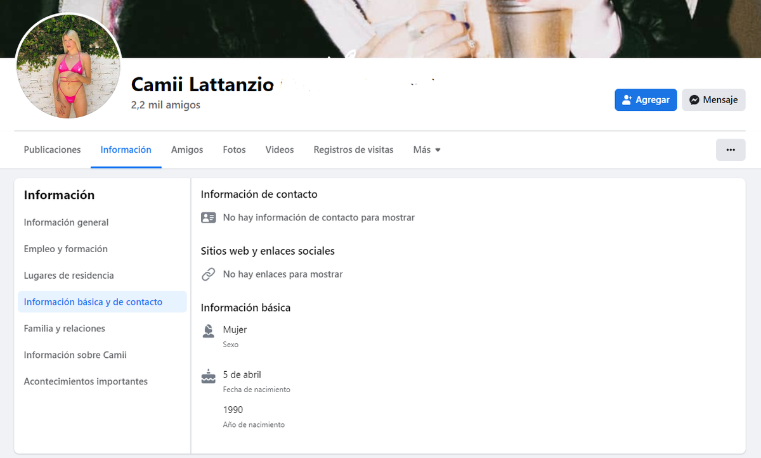The image size is (761, 458).
Task: Click the contact card icon
Action: pos(208,217)
